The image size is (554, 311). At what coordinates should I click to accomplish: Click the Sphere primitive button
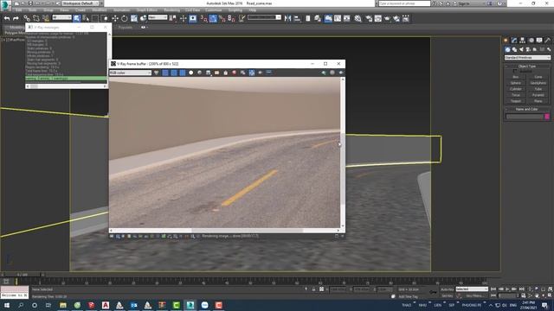click(x=516, y=83)
